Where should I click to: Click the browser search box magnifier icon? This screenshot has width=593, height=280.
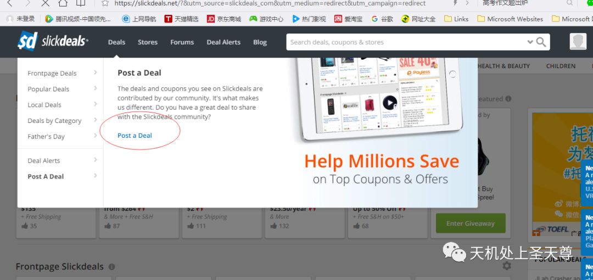coord(569,3)
